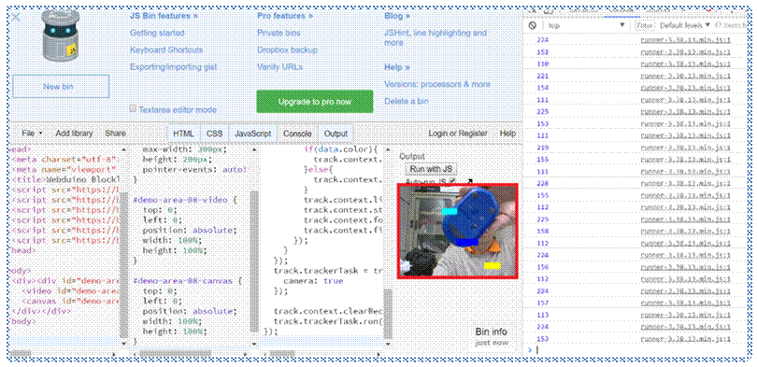The width and height of the screenshot is (757, 367).
Task: Open the Dropbox backup link
Action: (x=287, y=50)
